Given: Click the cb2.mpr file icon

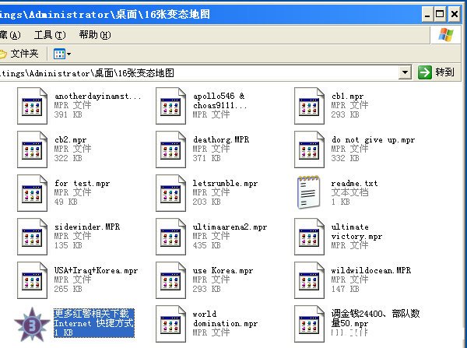Looking at the screenshot, I should 32,149.
